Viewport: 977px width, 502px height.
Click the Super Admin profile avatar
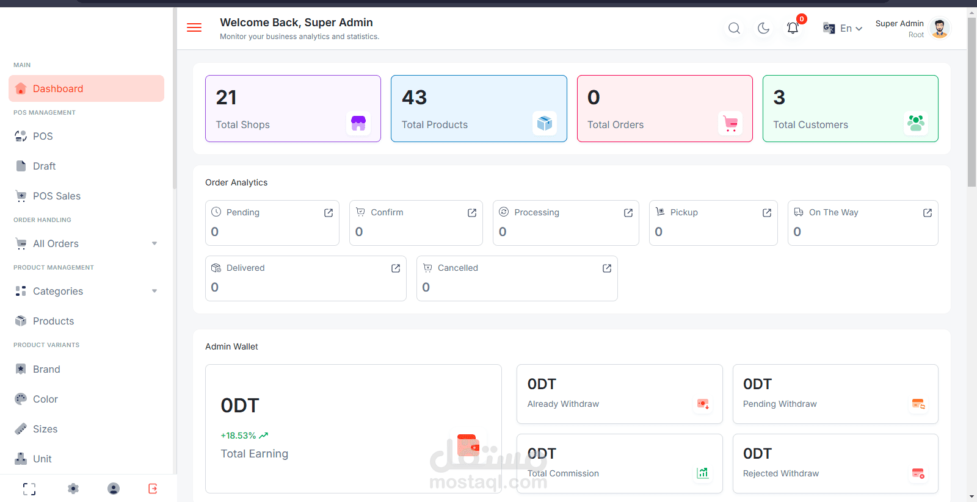940,28
